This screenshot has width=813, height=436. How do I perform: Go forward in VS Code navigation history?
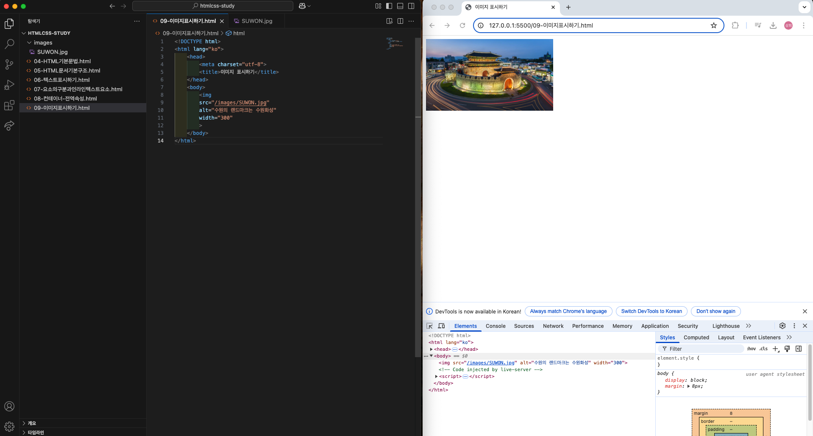coord(123,6)
